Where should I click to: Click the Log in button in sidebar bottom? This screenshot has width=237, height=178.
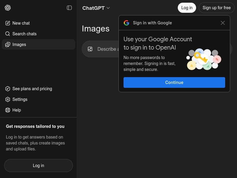tap(39, 166)
